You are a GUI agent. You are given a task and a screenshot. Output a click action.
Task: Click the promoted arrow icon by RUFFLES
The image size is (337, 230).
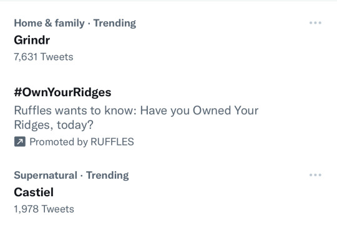[x=20, y=142]
